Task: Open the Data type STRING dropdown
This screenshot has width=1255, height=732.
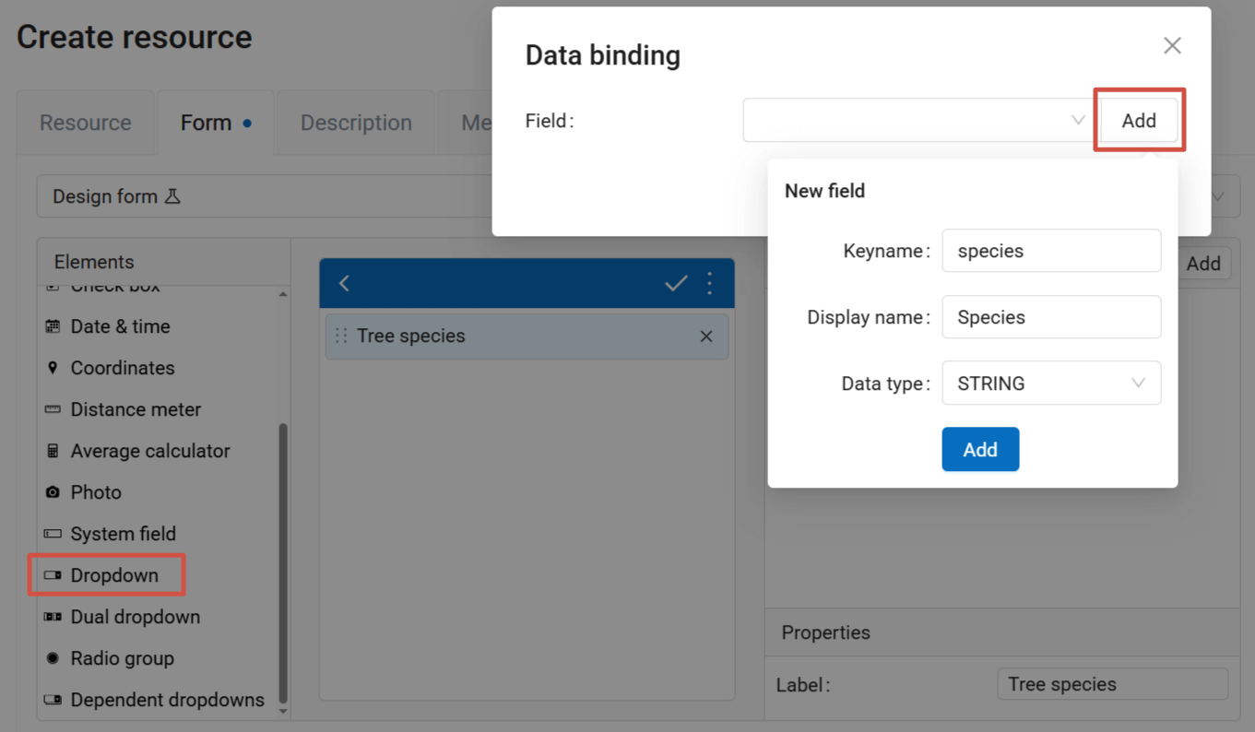Action: coord(1050,384)
